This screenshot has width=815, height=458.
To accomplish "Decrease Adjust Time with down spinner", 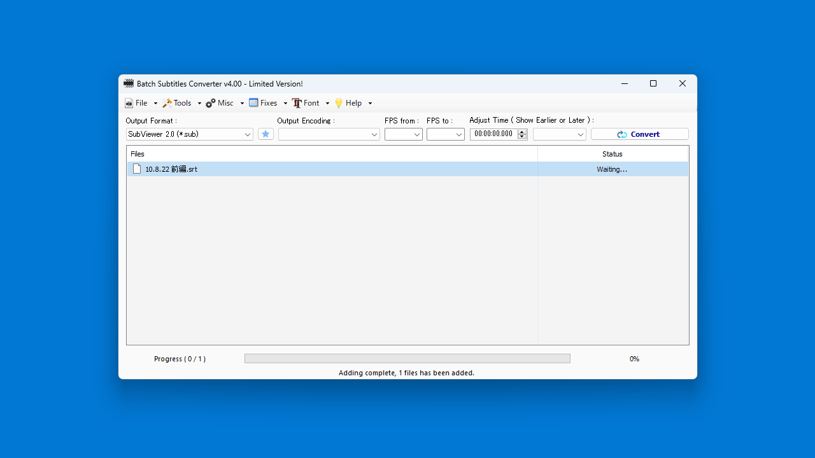I will 523,137.
